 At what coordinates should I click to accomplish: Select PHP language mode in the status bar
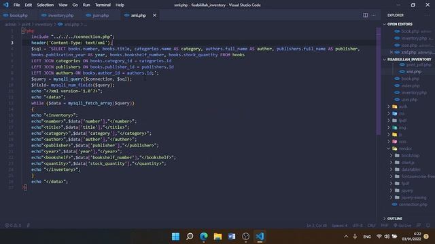[x=384, y=226]
